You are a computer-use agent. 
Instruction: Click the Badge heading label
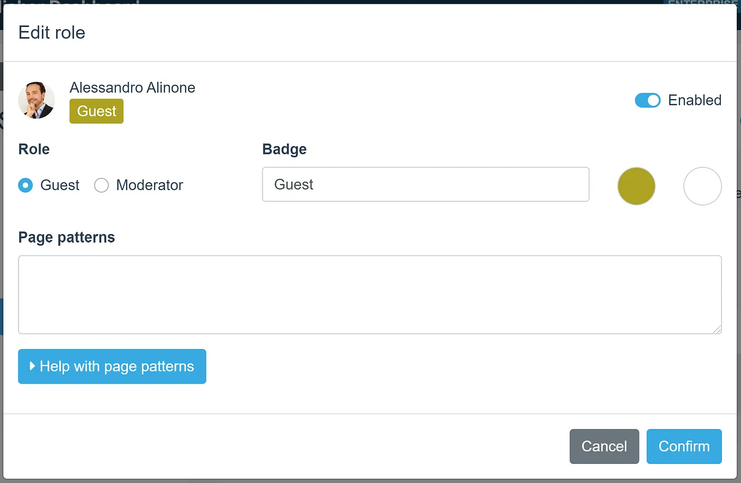284,149
